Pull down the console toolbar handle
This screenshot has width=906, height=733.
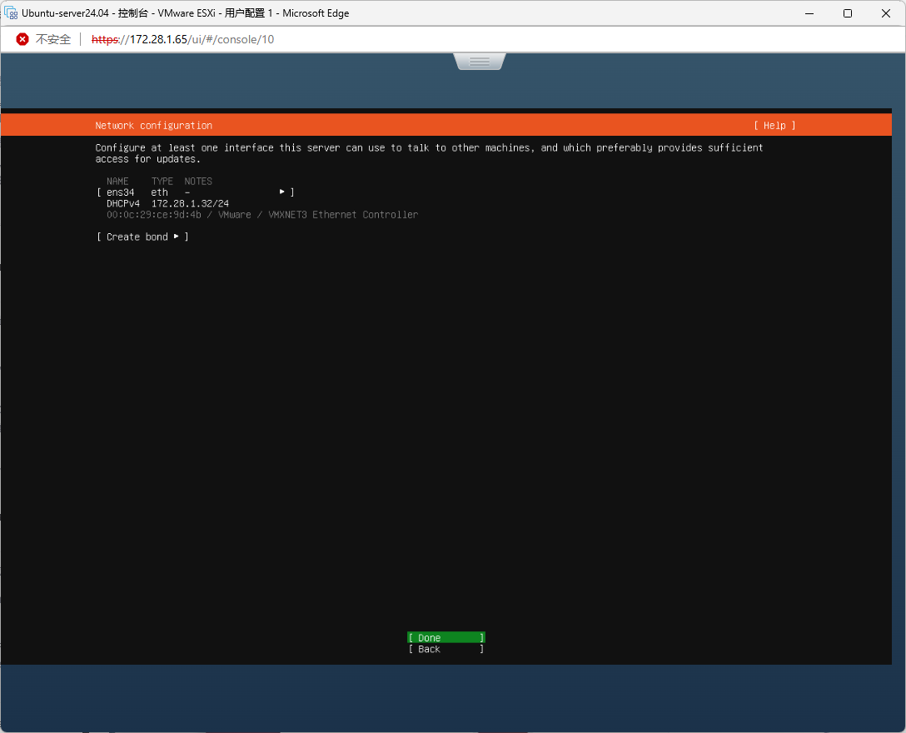coord(480,62)
